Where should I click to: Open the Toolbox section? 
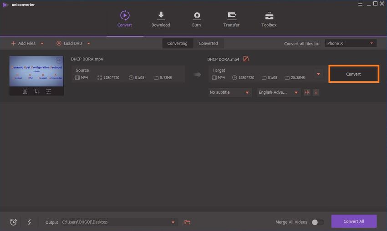coord(269,20)
